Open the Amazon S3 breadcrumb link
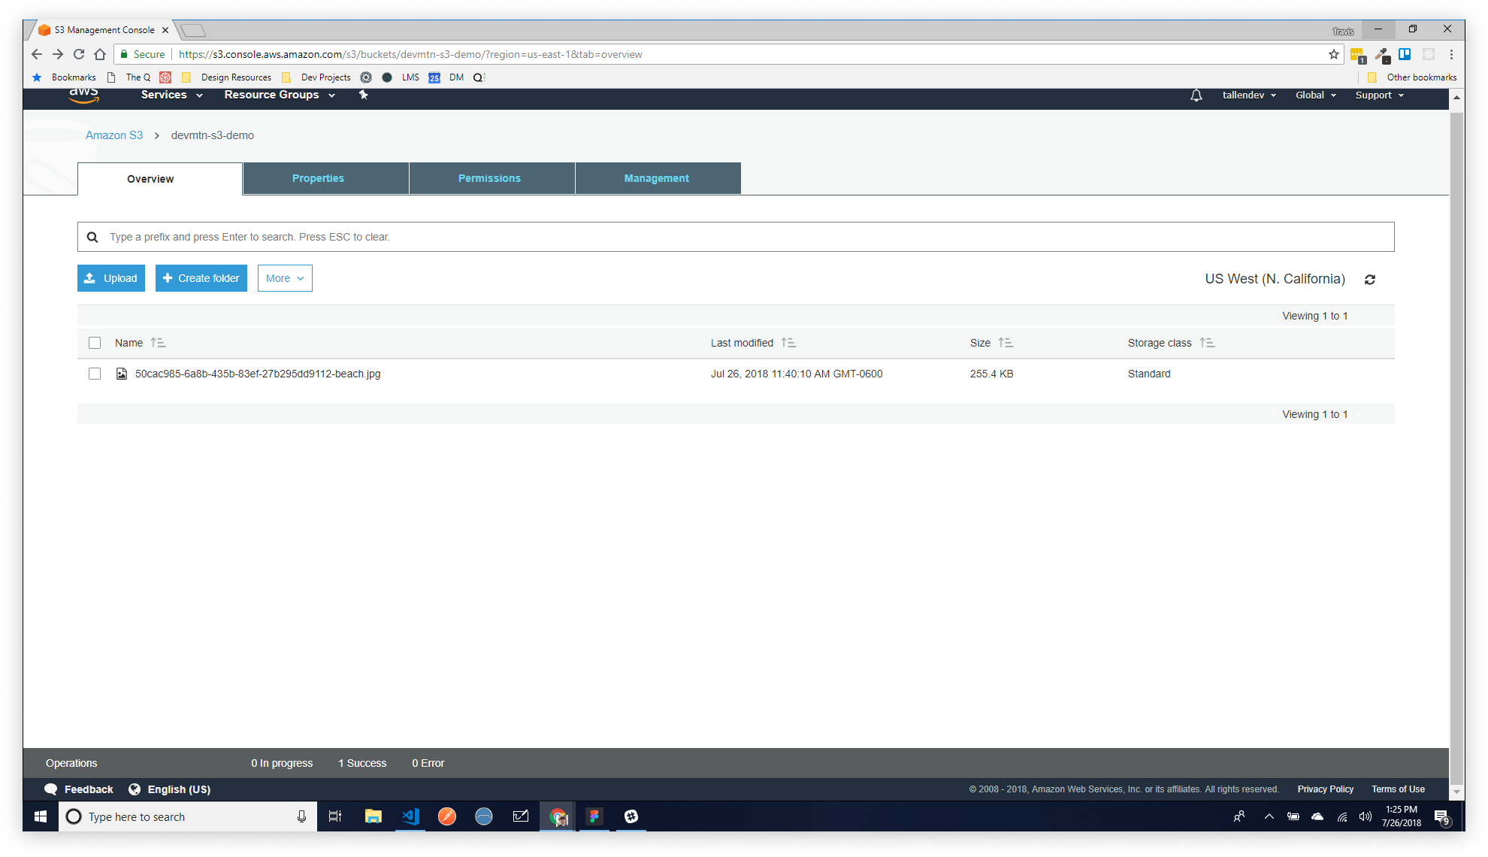 coord(114,135)
